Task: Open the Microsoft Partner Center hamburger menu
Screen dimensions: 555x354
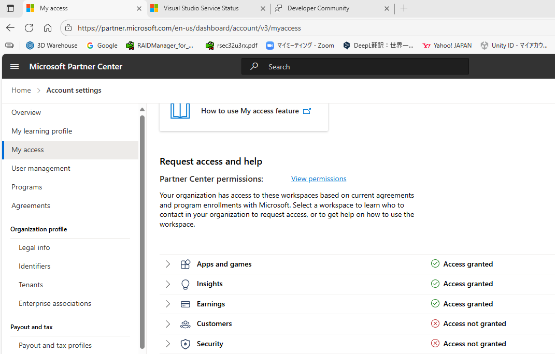Action: [15, 66]
